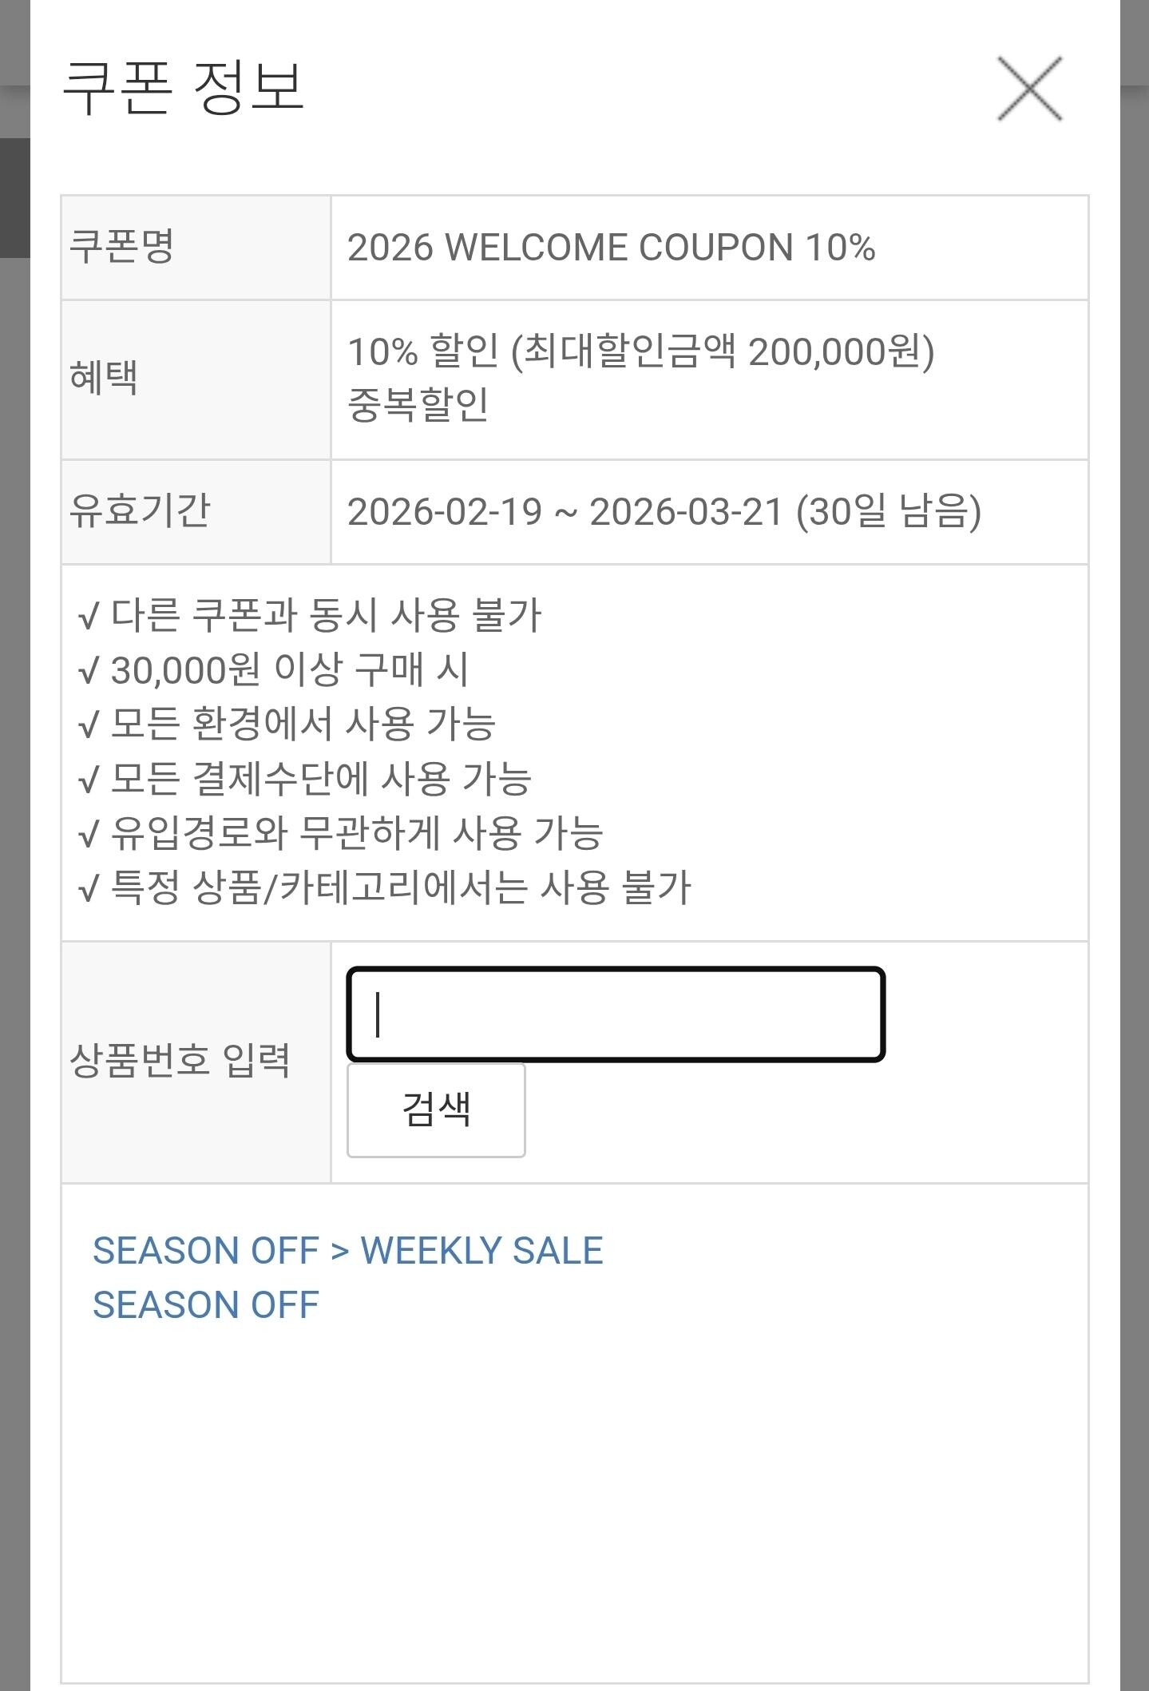Click the 쿠폰 정보 dialog title

[x=183, y=86]
